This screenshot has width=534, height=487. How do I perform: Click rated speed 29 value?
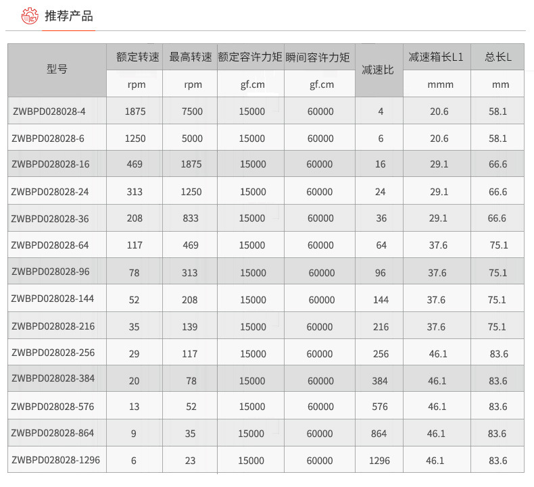[x=135, y=354]
